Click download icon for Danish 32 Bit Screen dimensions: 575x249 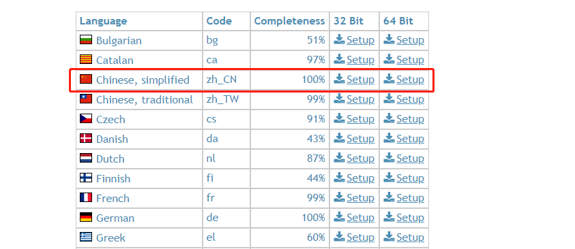pos(339,137)
